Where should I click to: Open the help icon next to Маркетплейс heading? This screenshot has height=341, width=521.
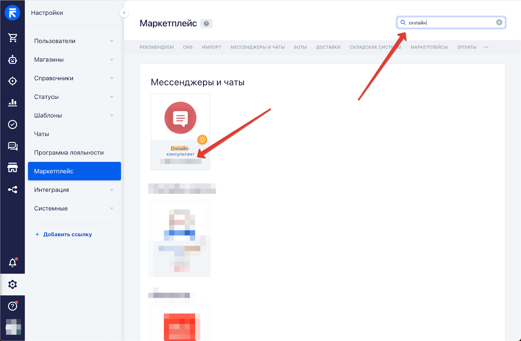(206, 23)
